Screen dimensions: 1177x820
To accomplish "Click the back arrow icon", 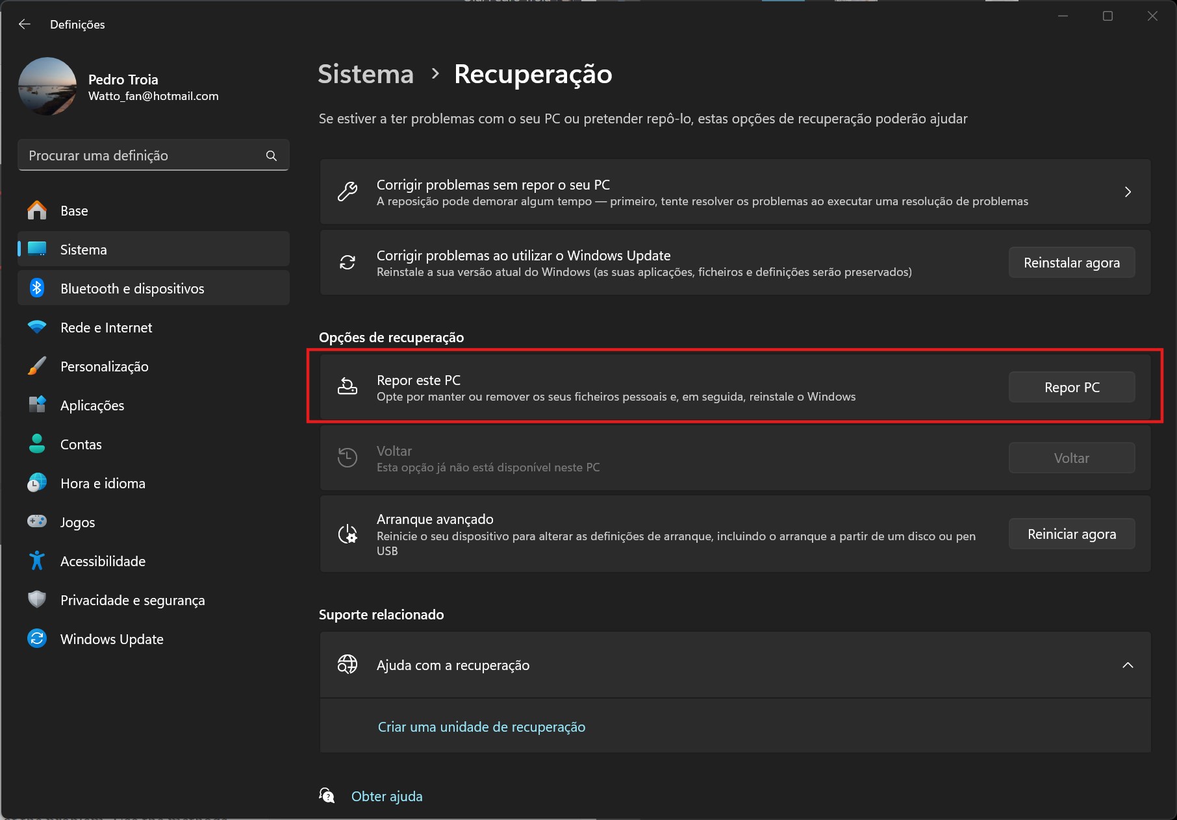I will pos(25,24).
